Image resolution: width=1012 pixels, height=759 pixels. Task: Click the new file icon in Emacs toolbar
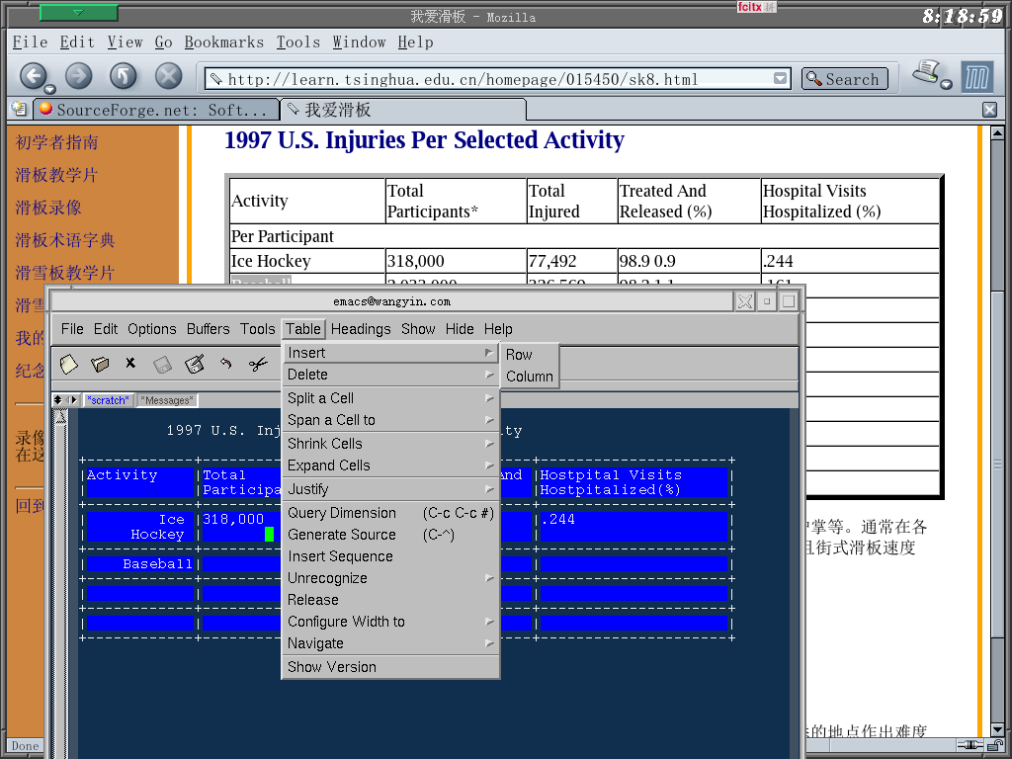[x=68, y=365]
